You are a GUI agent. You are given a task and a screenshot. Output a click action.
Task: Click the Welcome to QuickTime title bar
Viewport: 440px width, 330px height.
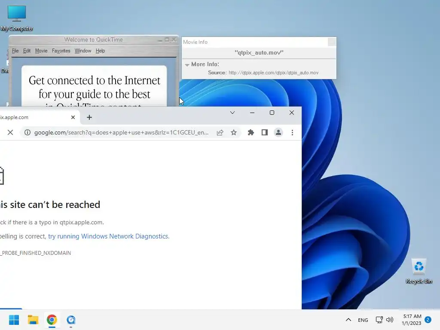click(x=93, y=40)
